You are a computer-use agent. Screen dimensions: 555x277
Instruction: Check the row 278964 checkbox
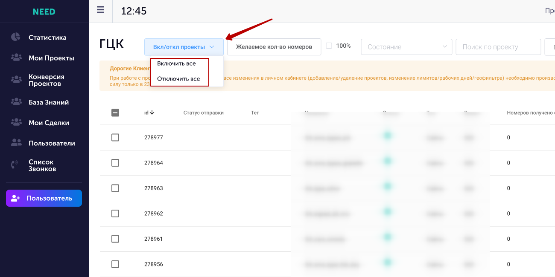click(115, 163)
